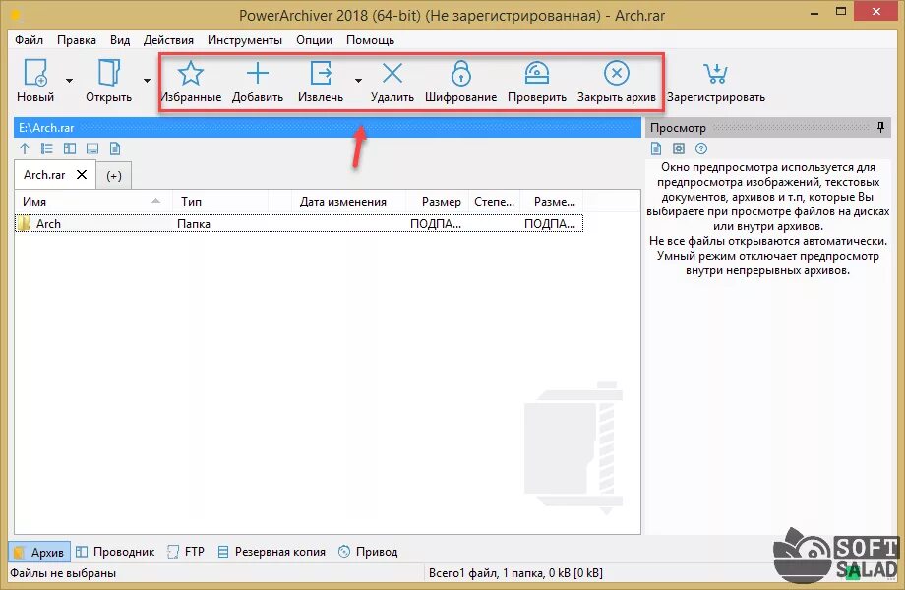Open the Вид menu
The height and width of the screenshot is (590, 905).
(120, 40)
